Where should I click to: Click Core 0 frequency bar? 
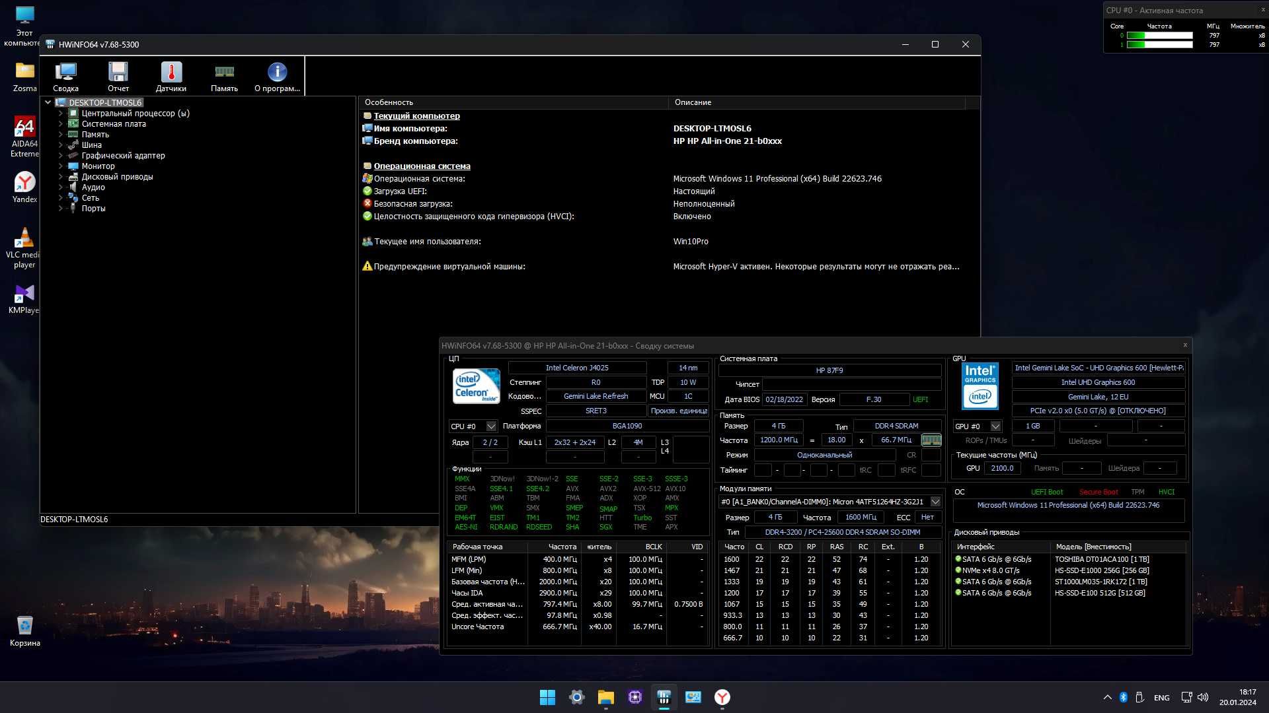tap(1159, 36)
